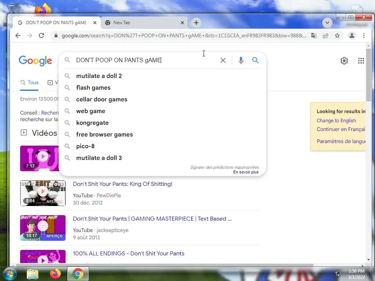Start voice search with the microphone

coord(241,60)
